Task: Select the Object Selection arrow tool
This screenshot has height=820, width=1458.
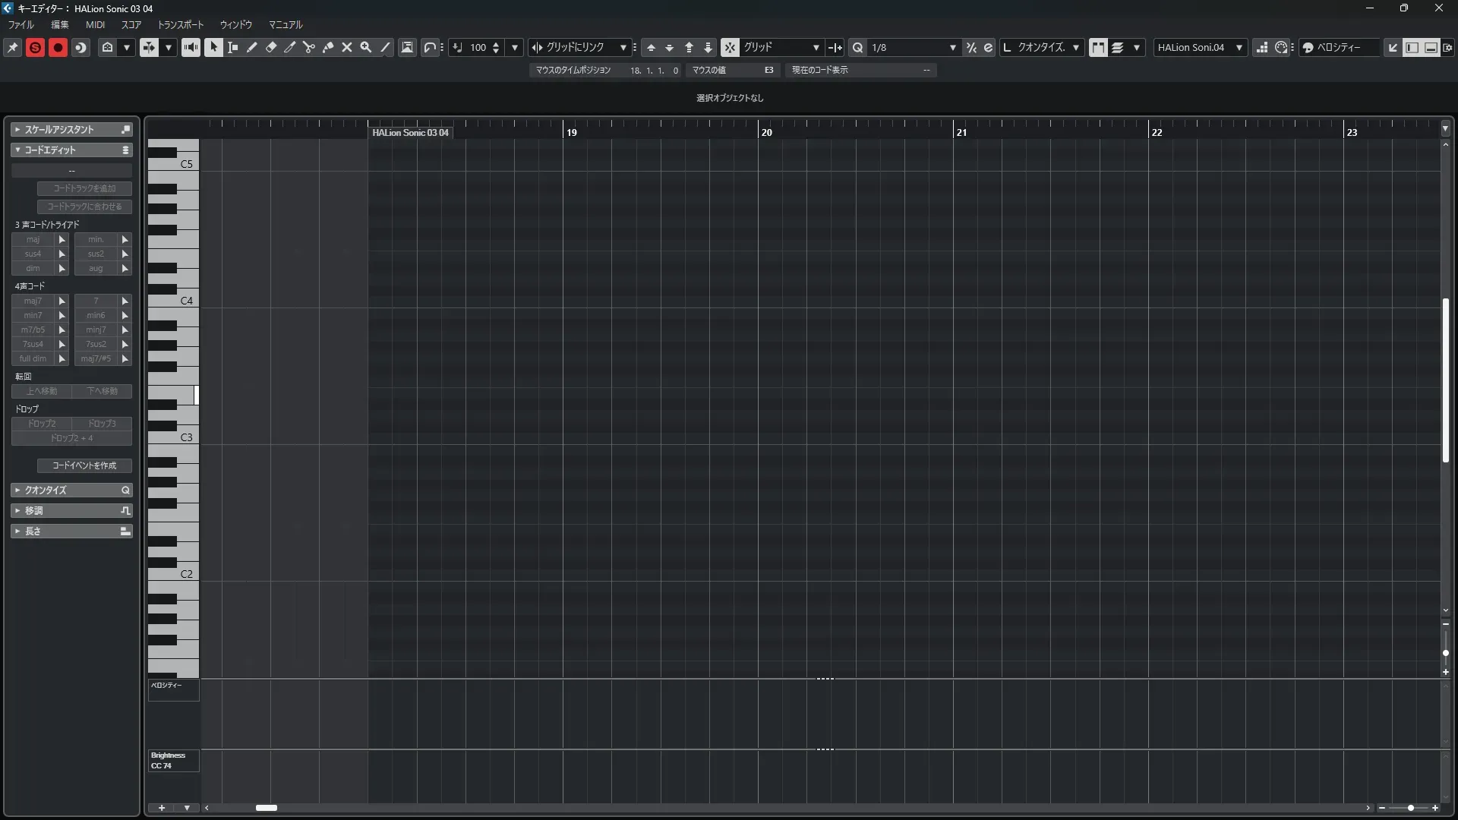Action: (213, 47)
